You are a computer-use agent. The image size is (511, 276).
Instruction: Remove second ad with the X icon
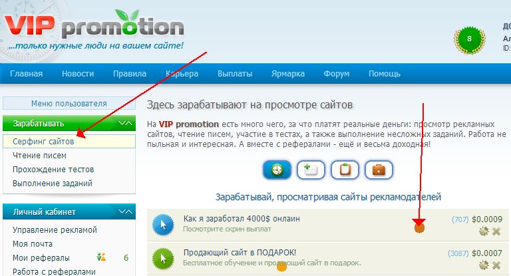(x=496, y=265)
